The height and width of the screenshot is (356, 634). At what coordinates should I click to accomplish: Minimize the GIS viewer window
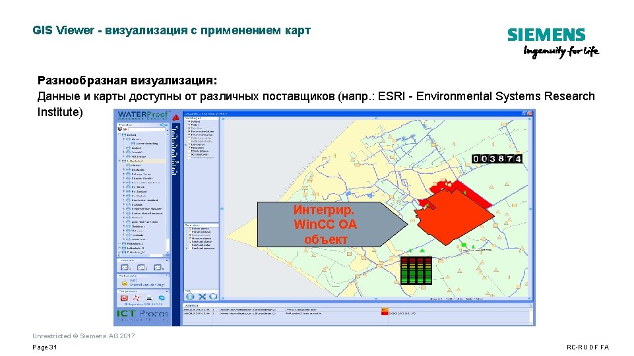point(525,113)
